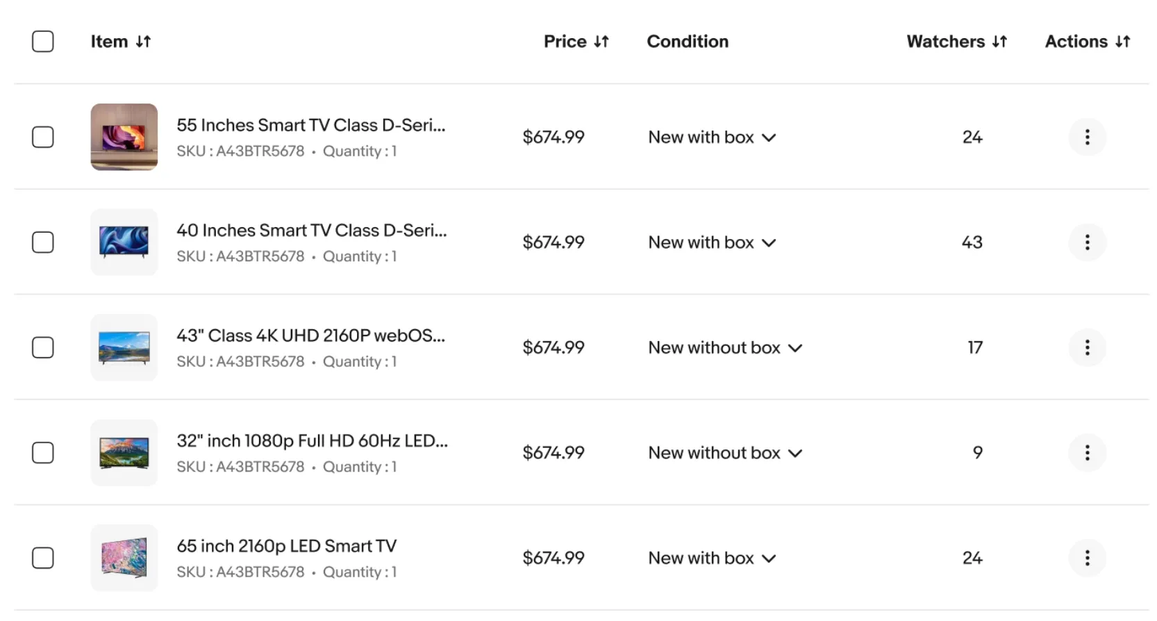Screen dimensions: 1157x621
Task: Tick the 65 inch 2160p LED TV checkbox
Action: [x=43, y=558]
